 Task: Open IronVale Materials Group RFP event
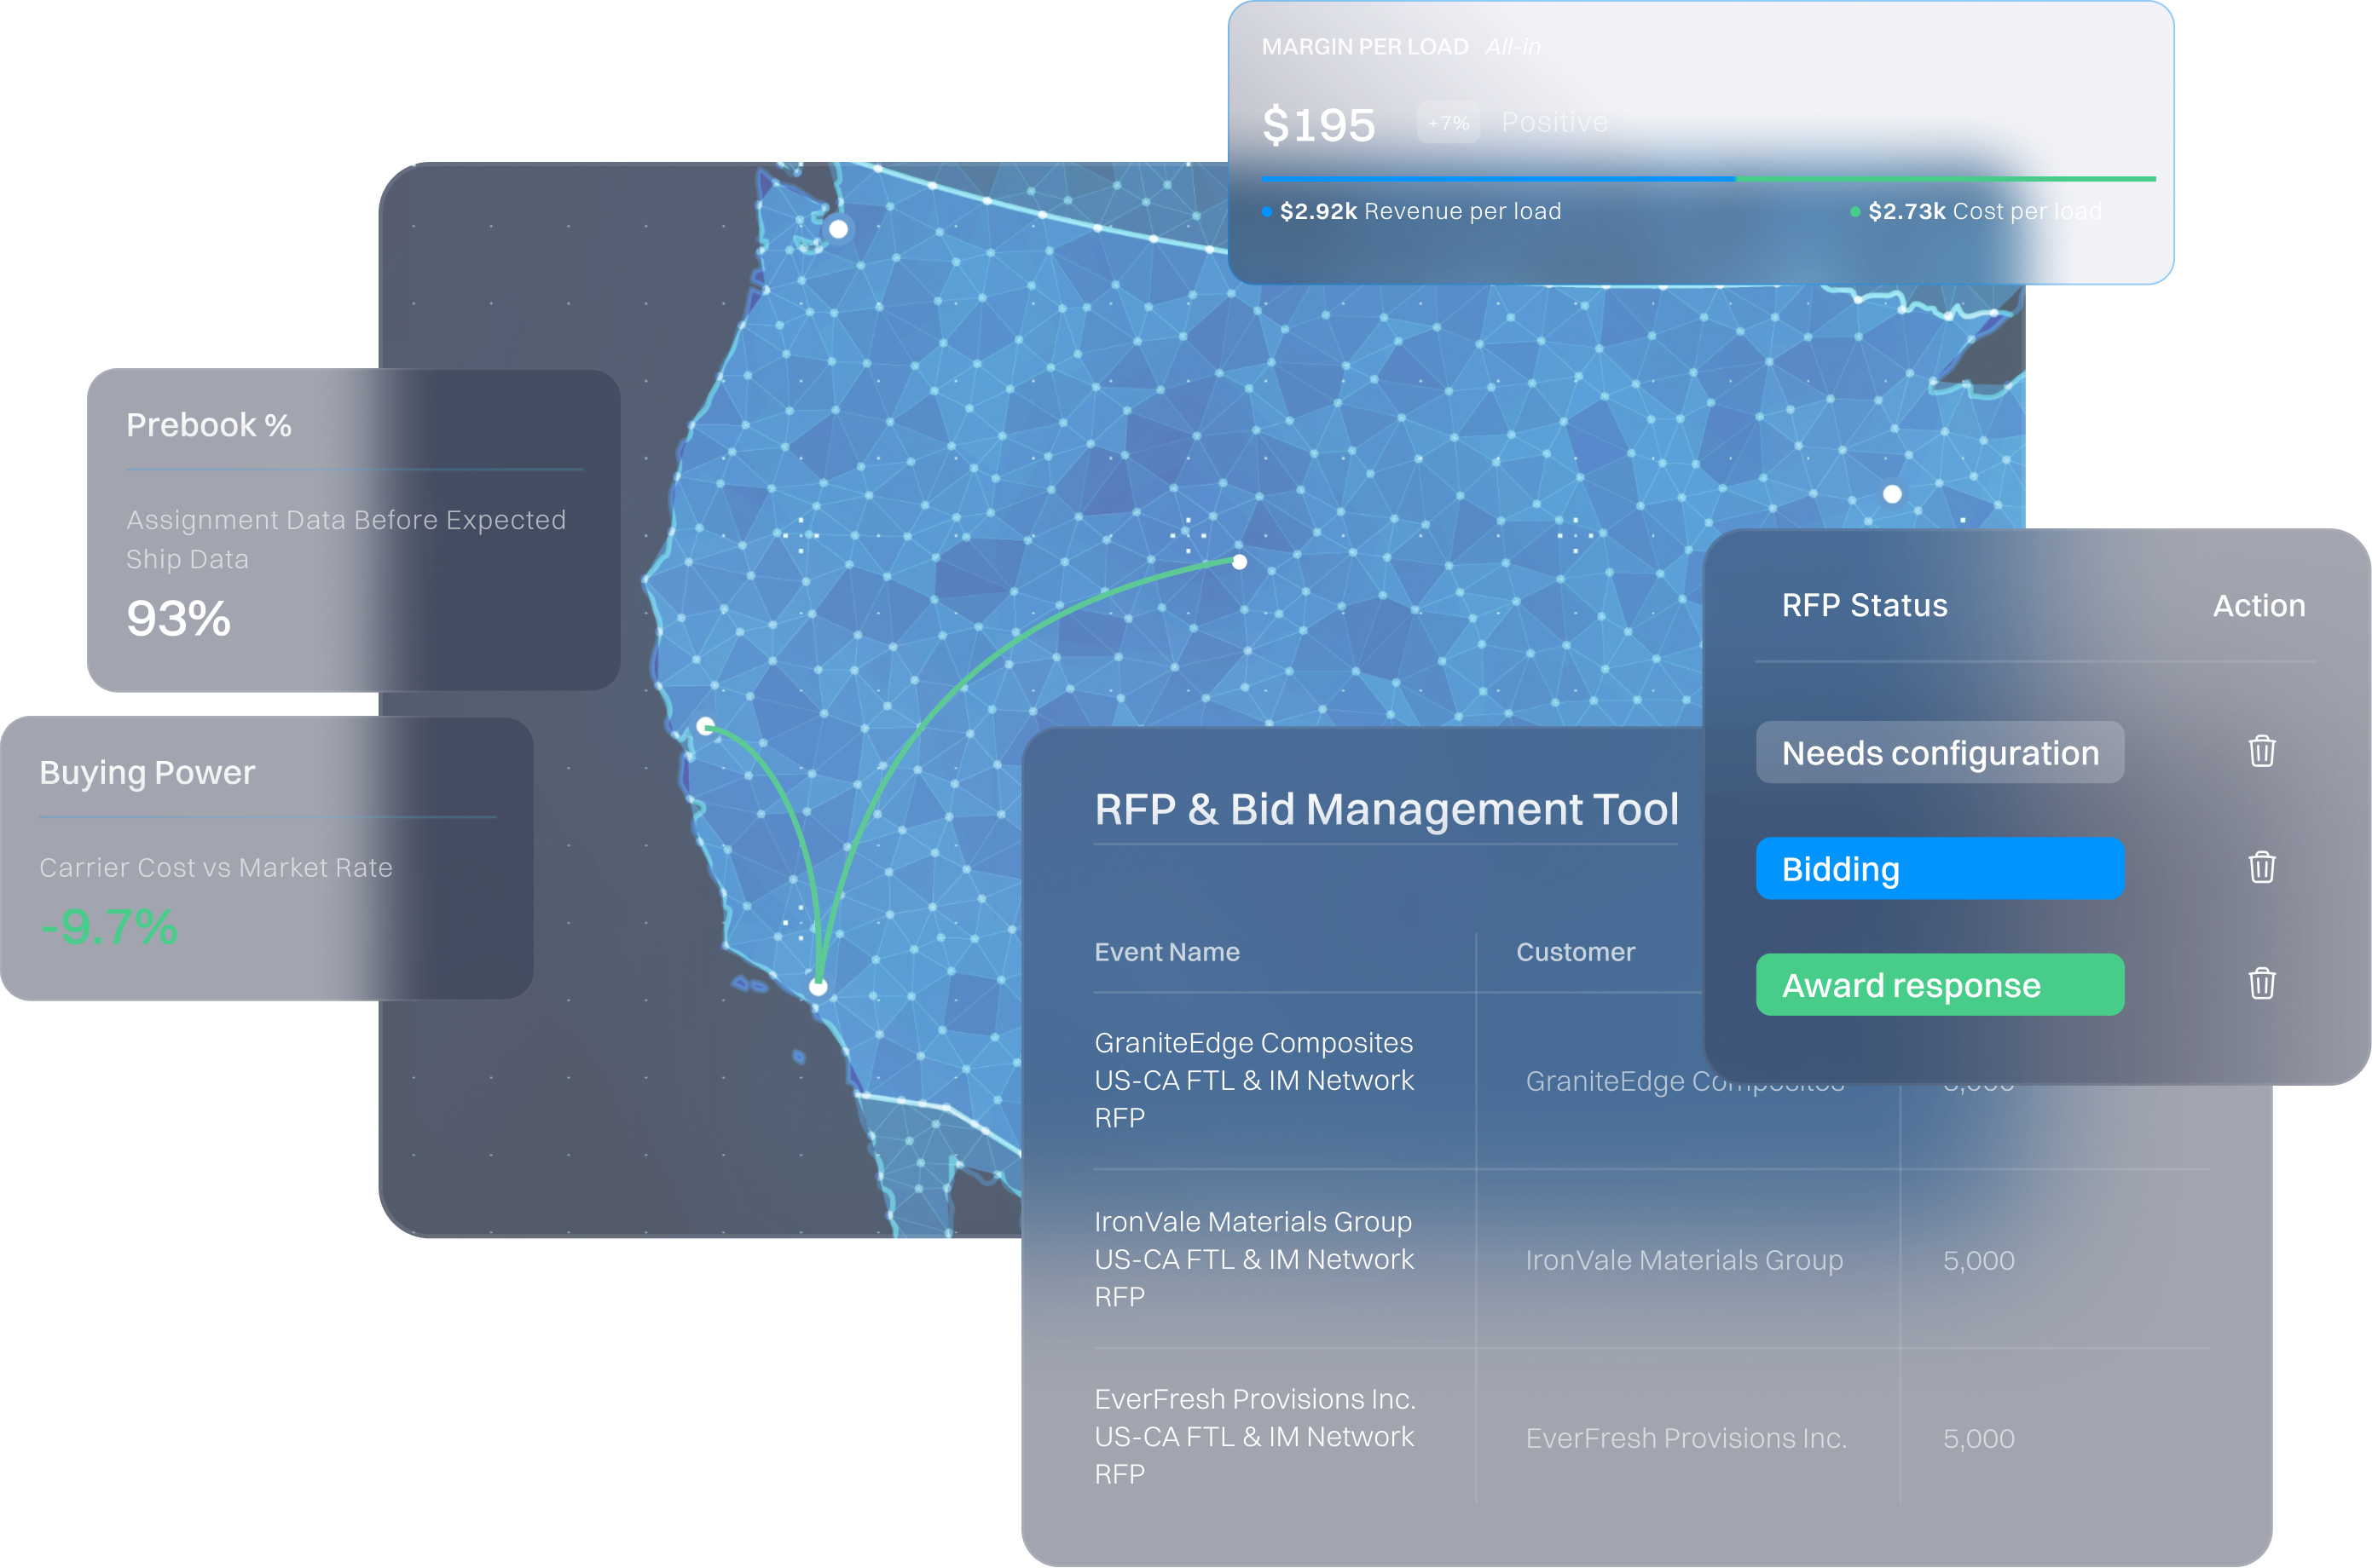(1253, 1259)
